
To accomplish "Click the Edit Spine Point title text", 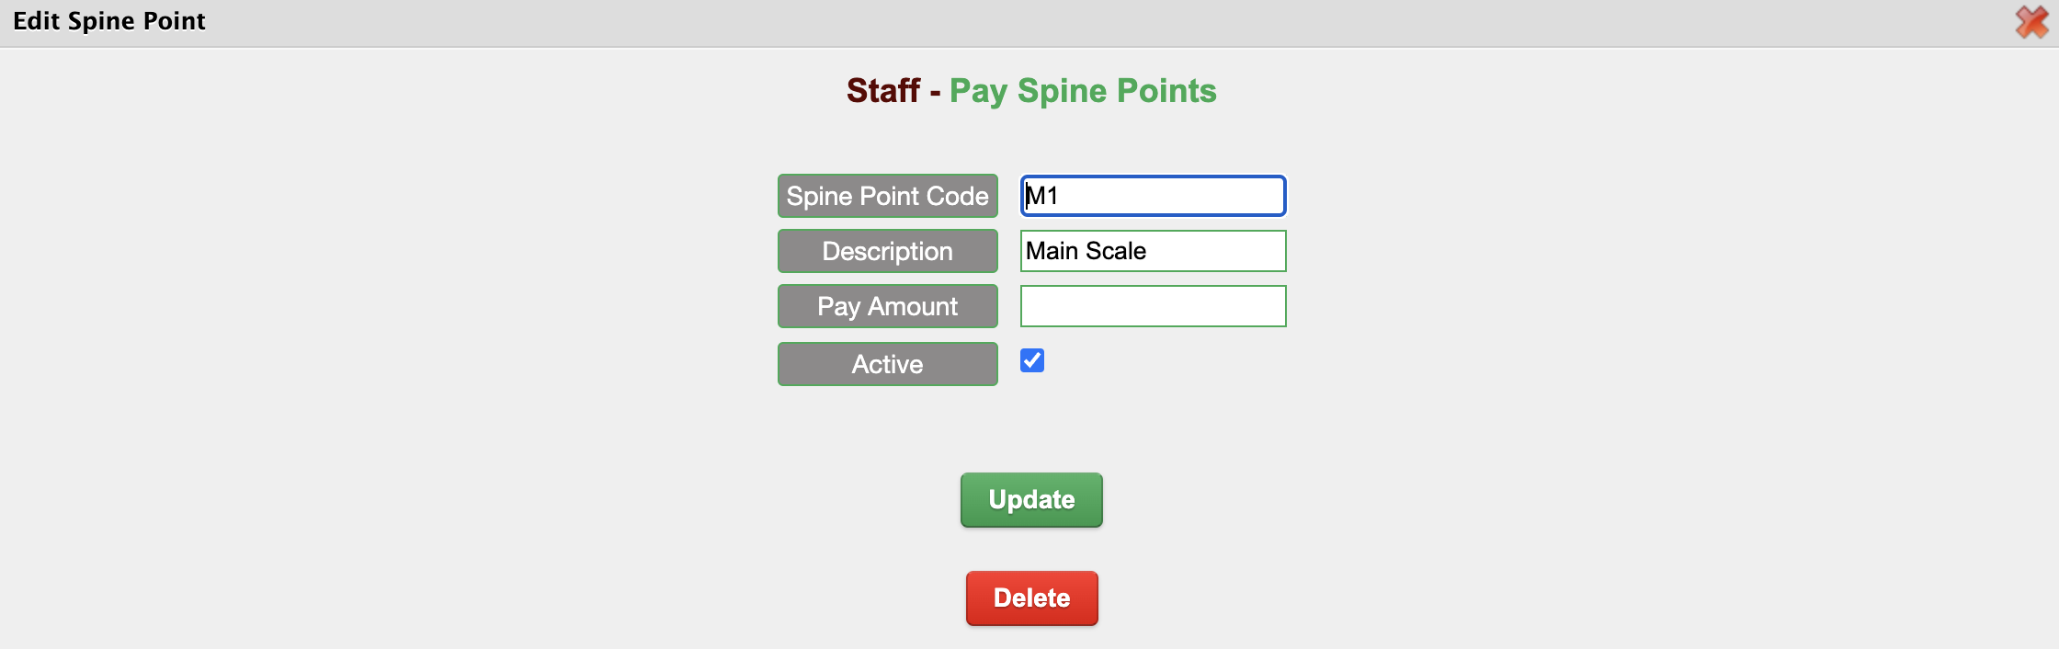I will (109, 21).
